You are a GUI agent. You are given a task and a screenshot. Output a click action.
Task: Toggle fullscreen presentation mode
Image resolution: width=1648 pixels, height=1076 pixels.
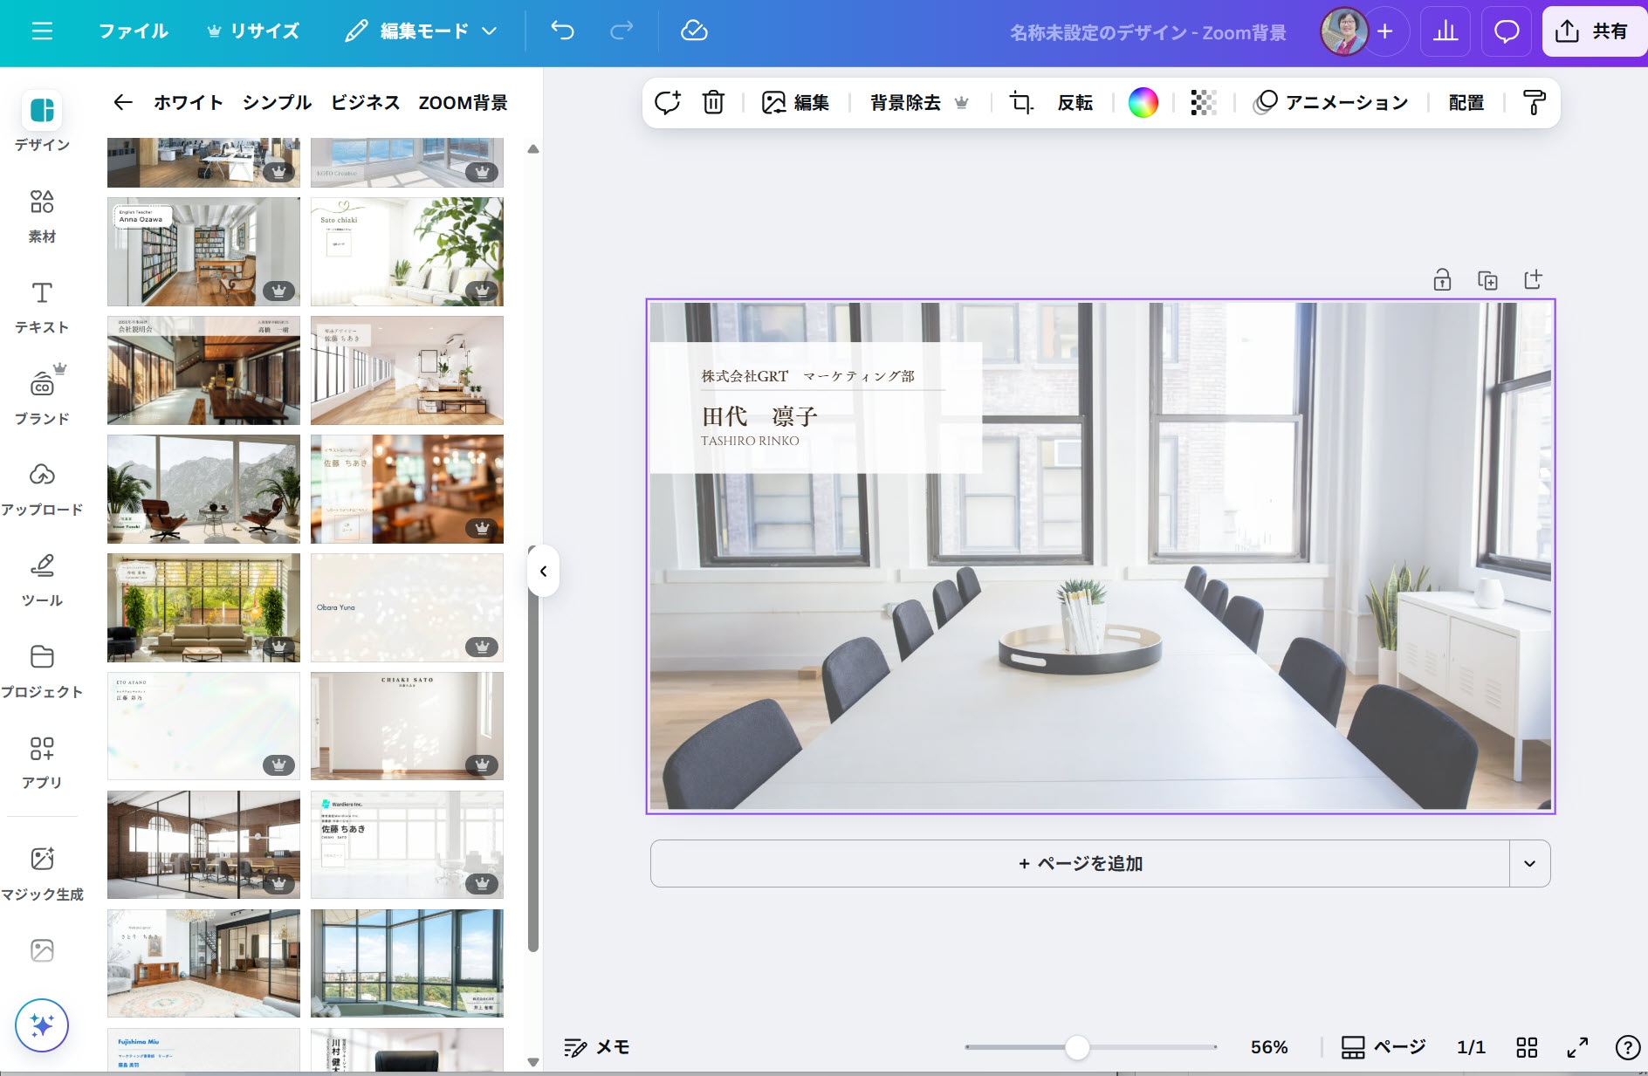[x=1577, y=1047]
